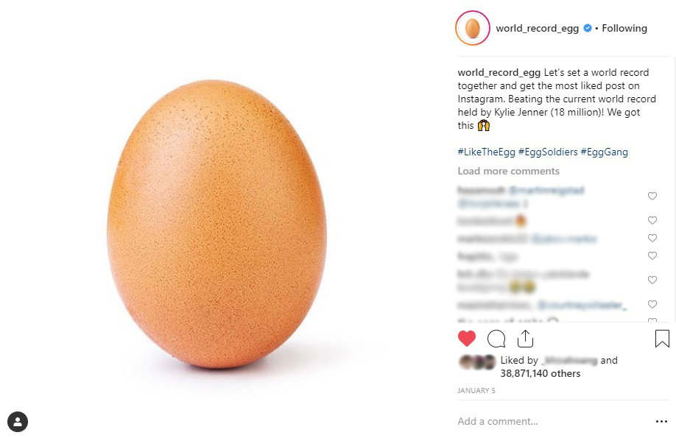
Task: Like the first comment with its heart icon
Action: click(652, 196)
